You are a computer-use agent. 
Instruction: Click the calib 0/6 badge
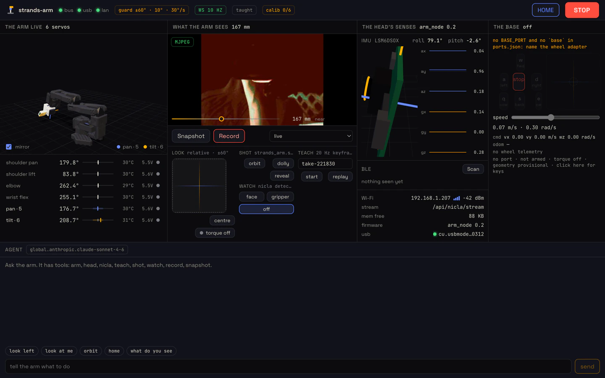point(279,10)
